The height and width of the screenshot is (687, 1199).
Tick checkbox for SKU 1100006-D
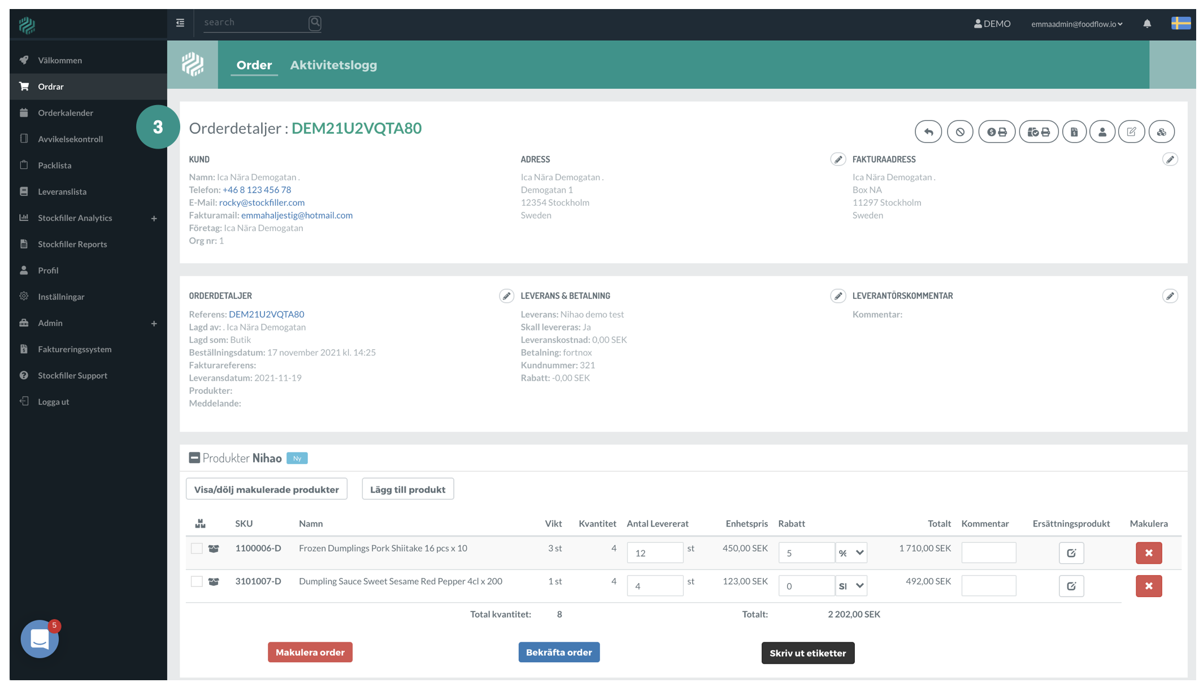pyautogui.click(x=197, y=549)
